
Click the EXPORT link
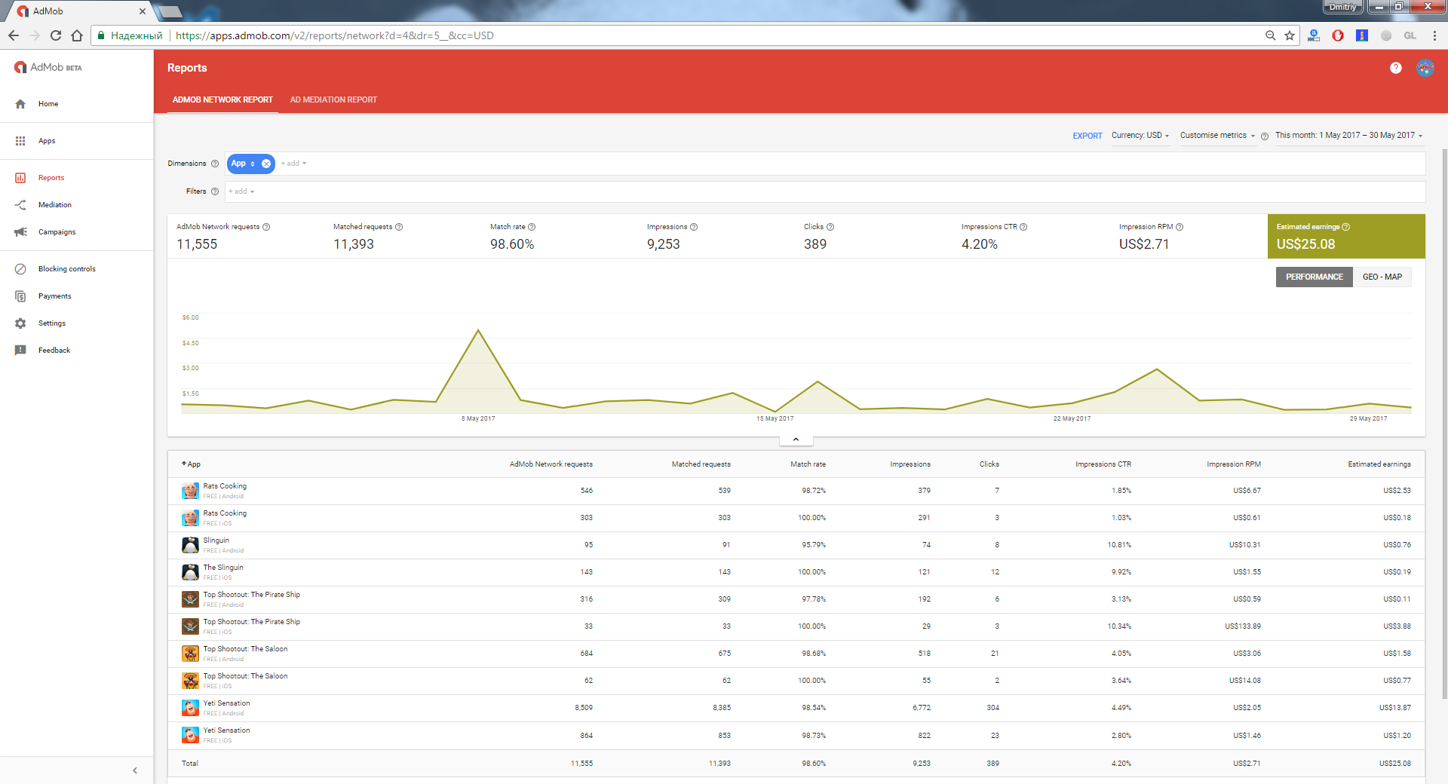pyautogui.click(x=1088, y=136)
